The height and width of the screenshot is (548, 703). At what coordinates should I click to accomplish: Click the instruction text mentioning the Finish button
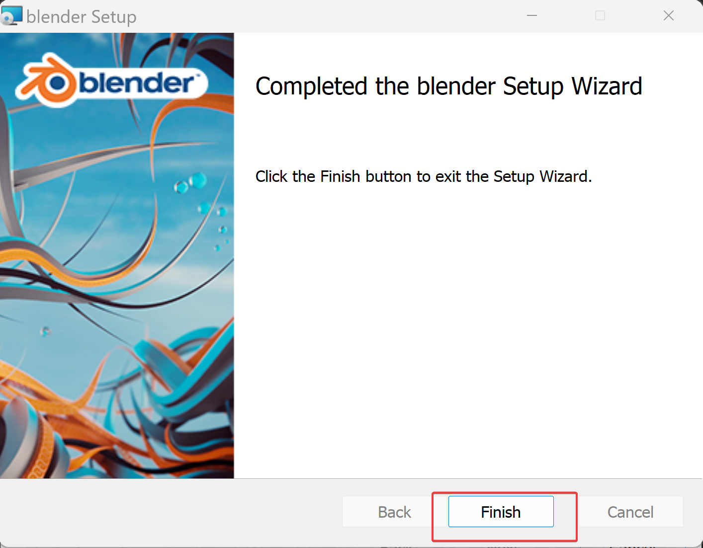point(424,176)
